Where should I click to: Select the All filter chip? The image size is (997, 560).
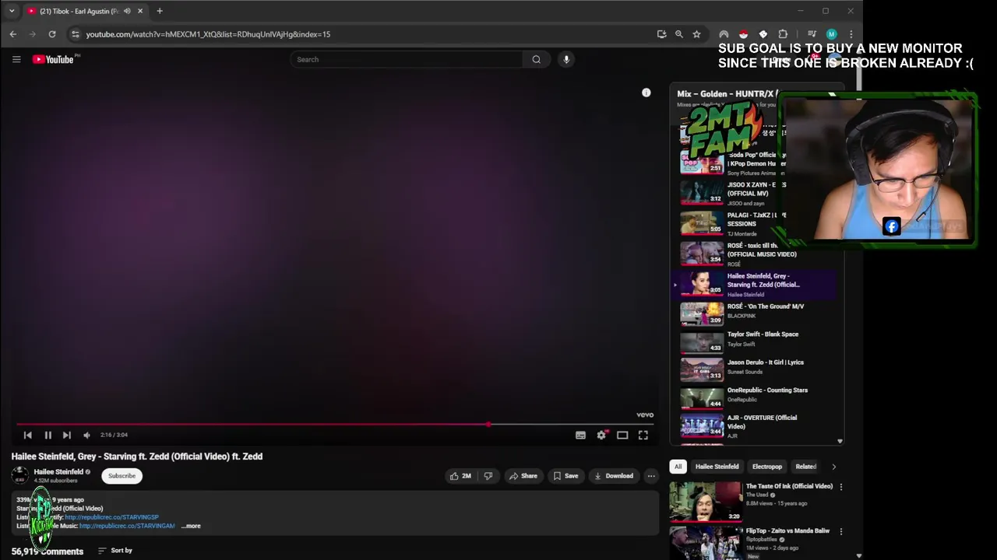click(678, 467)
